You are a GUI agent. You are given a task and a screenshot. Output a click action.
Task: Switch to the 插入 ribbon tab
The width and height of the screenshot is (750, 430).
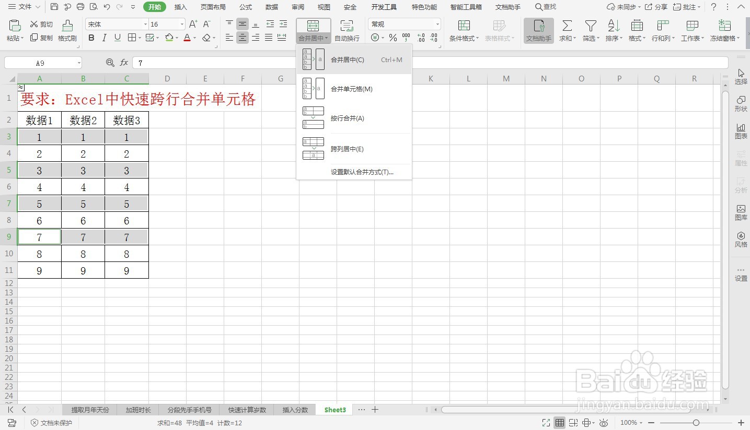click(180, 7)
